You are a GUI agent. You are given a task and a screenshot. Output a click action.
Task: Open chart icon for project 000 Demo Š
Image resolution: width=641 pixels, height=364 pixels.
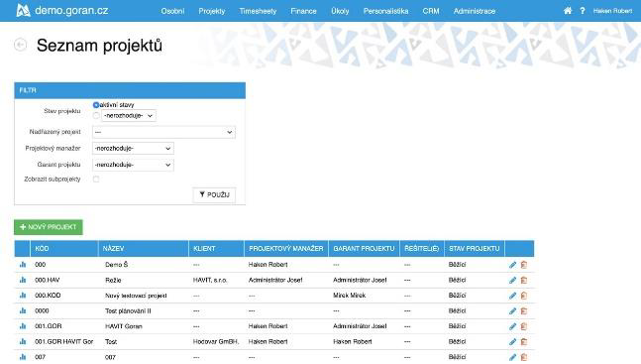23,265
